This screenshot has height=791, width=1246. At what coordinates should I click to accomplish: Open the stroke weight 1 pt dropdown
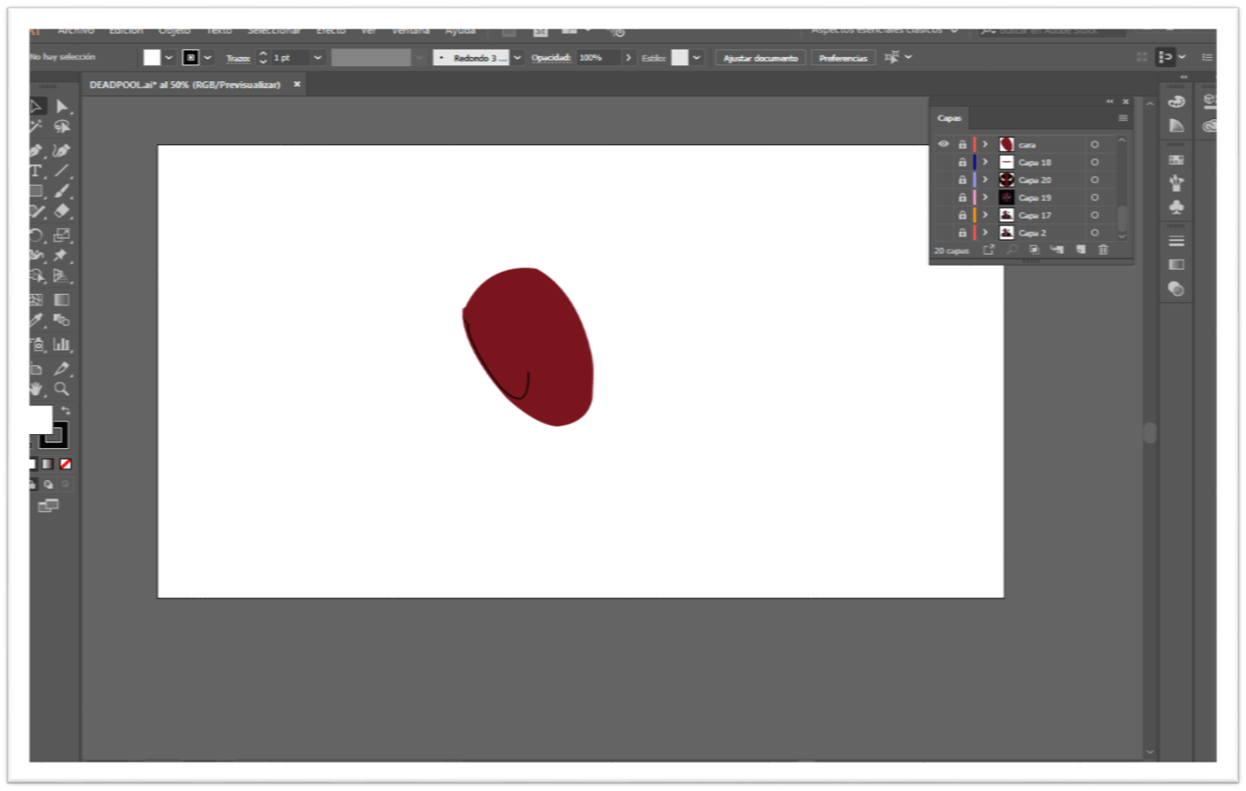coord(318,58)
